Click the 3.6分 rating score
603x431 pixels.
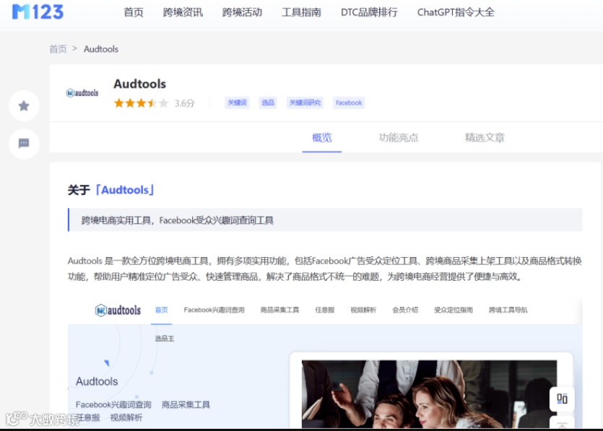click(x=185, y=103)
